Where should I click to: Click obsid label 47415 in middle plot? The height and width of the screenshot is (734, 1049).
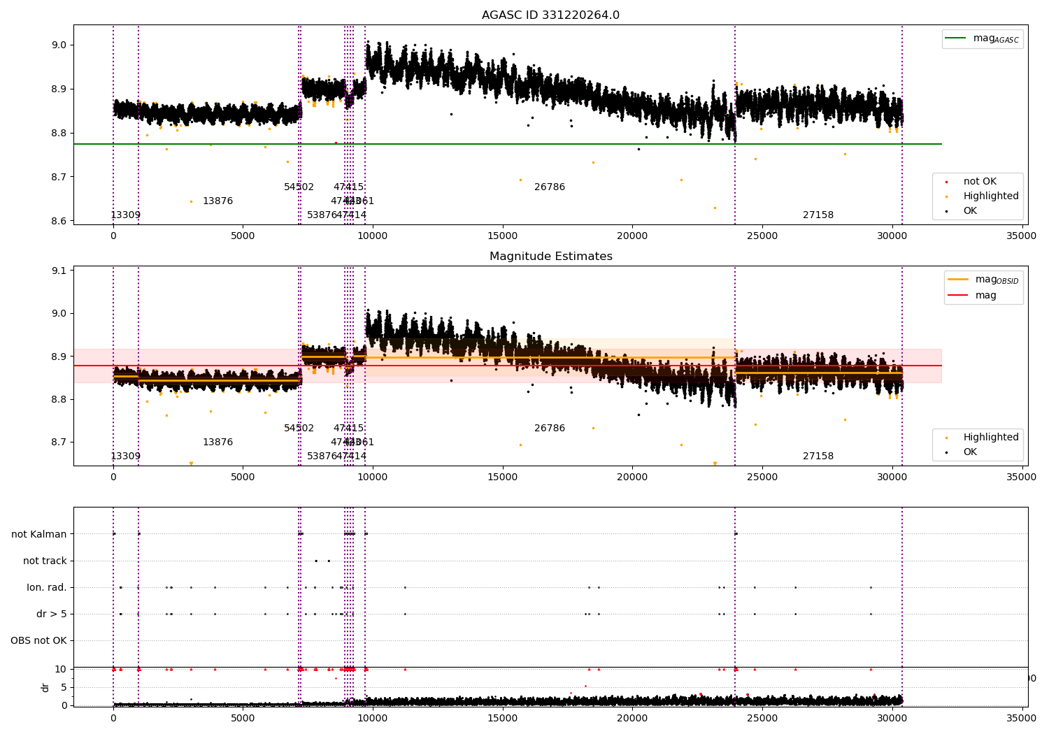click(x=348, y=429)
